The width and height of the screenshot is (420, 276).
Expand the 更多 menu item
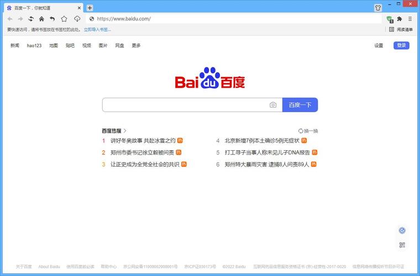click(136, 45)
